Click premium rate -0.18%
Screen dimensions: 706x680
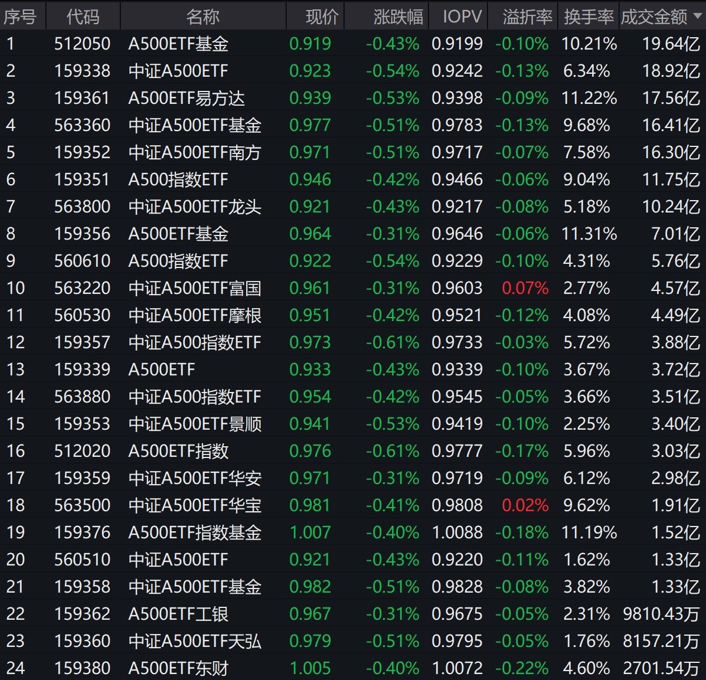pos(522,532)
